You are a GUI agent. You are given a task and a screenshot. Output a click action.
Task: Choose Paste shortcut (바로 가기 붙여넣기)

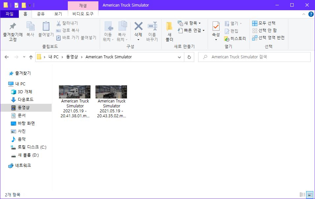[x=76, y=38]
